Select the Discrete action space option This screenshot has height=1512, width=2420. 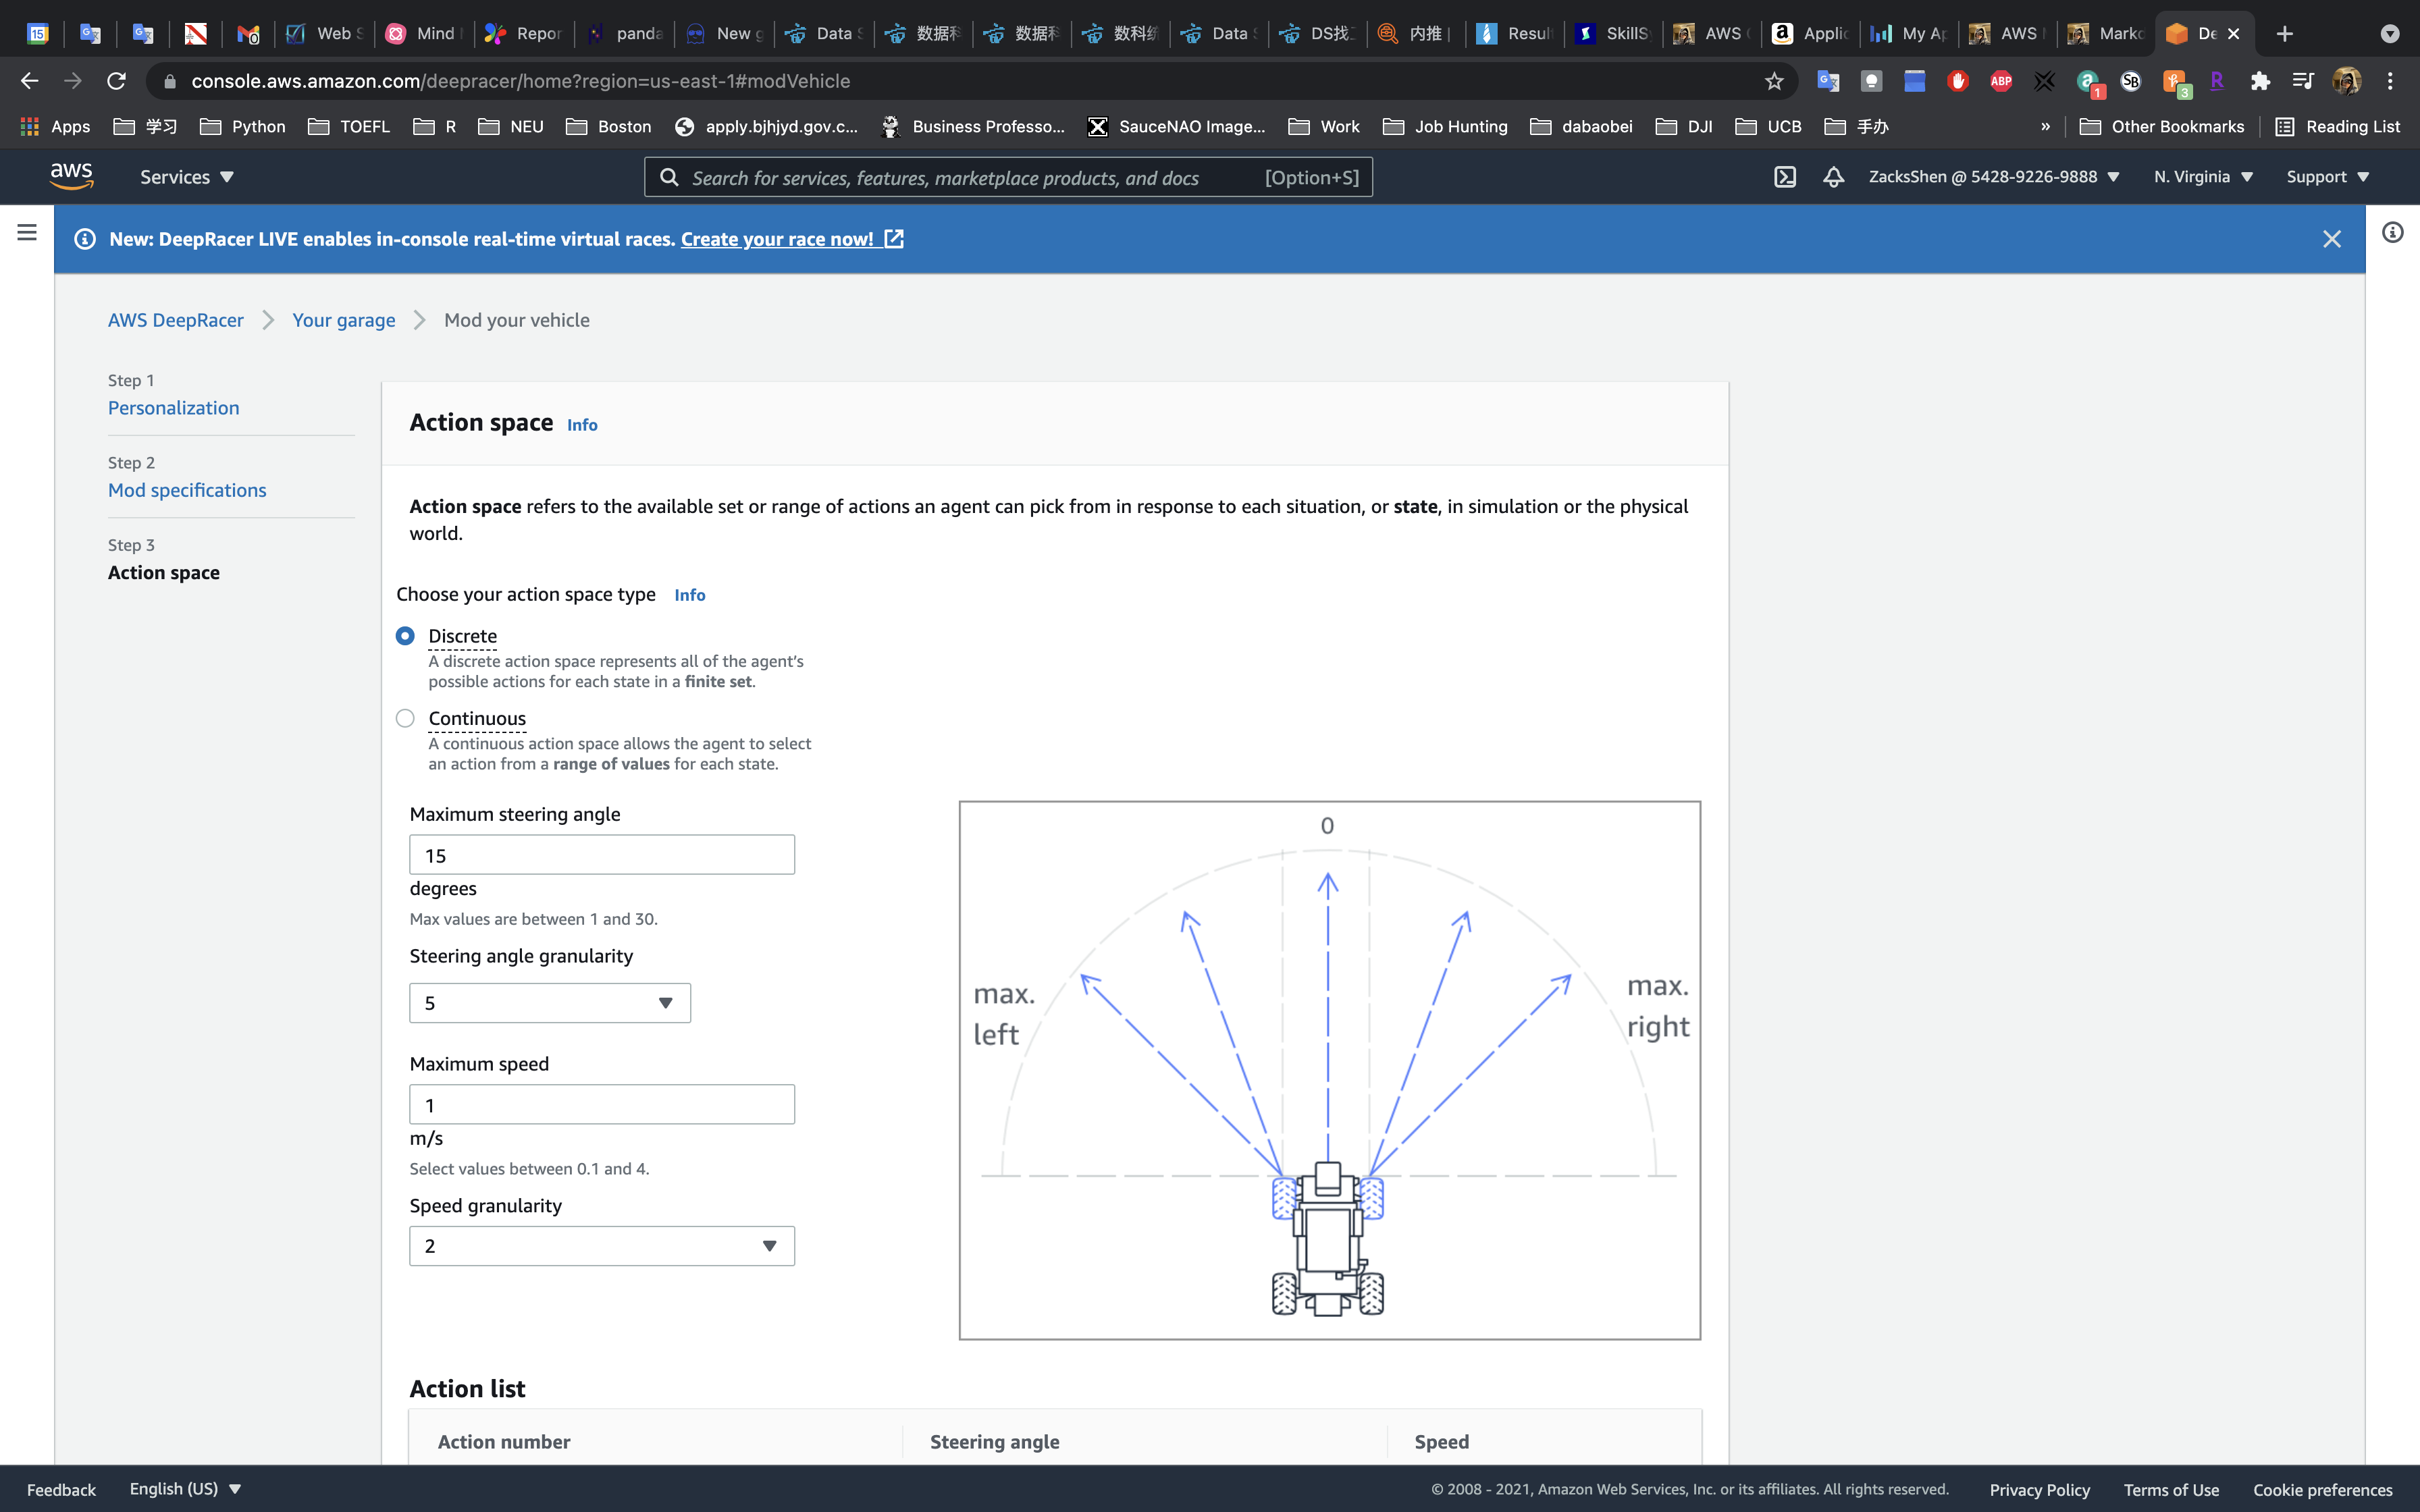pos(405,636)
